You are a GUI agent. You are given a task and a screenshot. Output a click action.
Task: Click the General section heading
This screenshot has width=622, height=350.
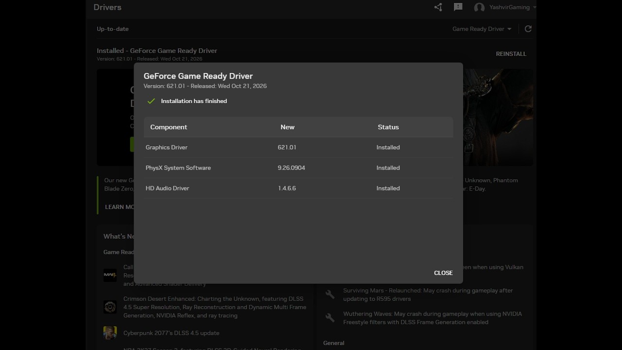(x=334, y=343)
